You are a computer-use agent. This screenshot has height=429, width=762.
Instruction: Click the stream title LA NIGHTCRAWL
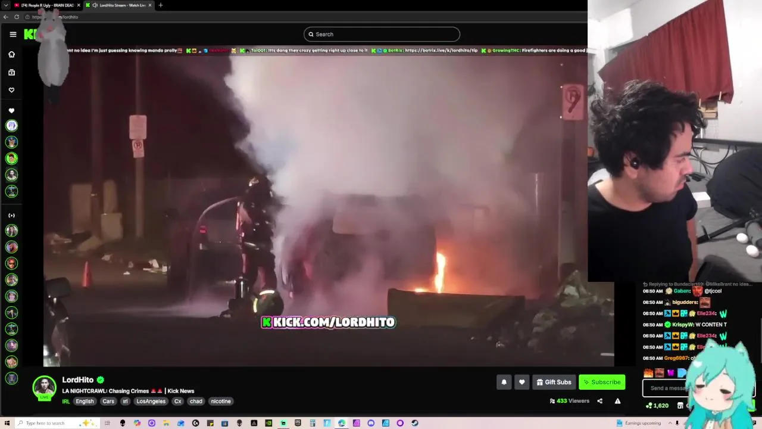click(128, 391)
